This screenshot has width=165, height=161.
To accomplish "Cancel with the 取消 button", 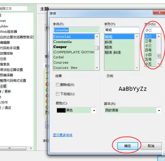I will [151, 146].
